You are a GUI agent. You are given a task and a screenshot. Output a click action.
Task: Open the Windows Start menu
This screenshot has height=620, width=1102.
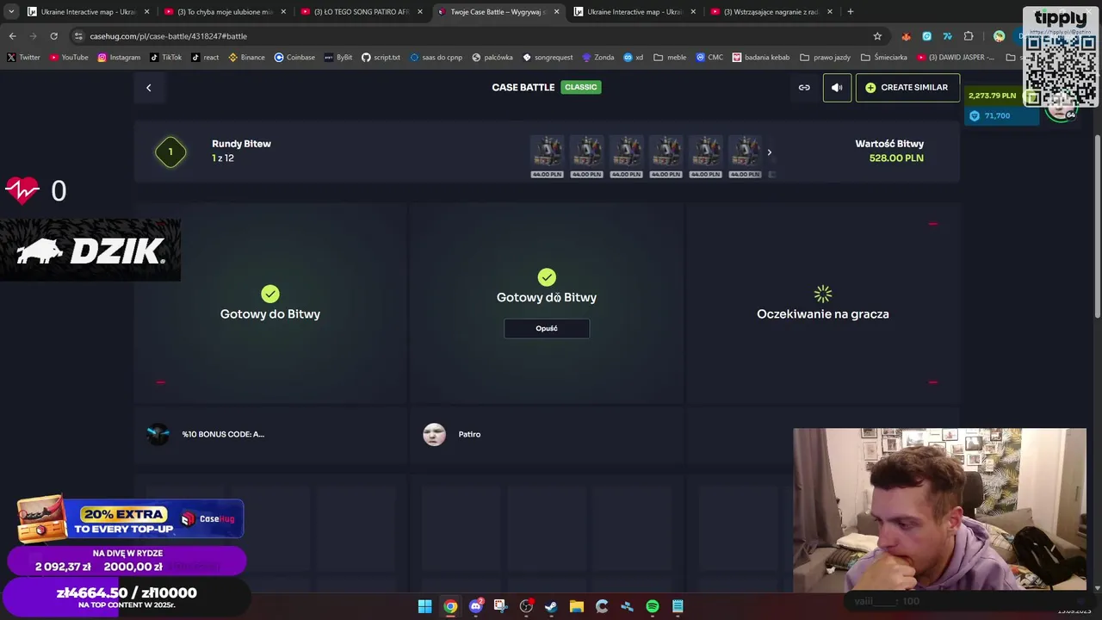424,606
